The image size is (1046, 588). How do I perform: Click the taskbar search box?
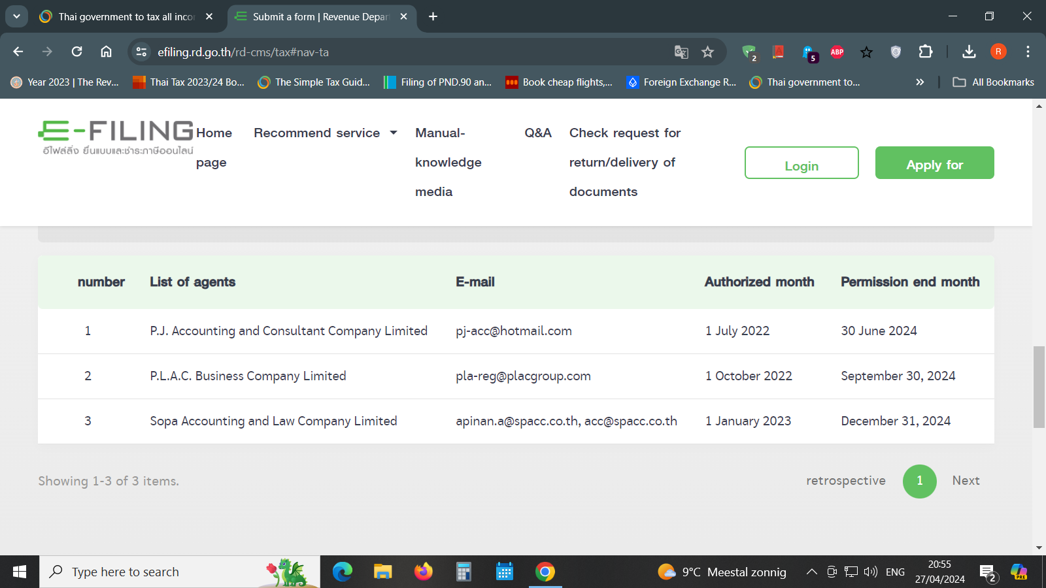[180, 572]
